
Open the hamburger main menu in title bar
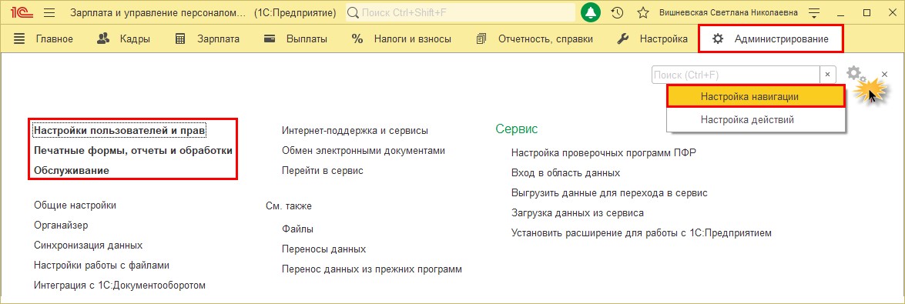coord(49,12)
